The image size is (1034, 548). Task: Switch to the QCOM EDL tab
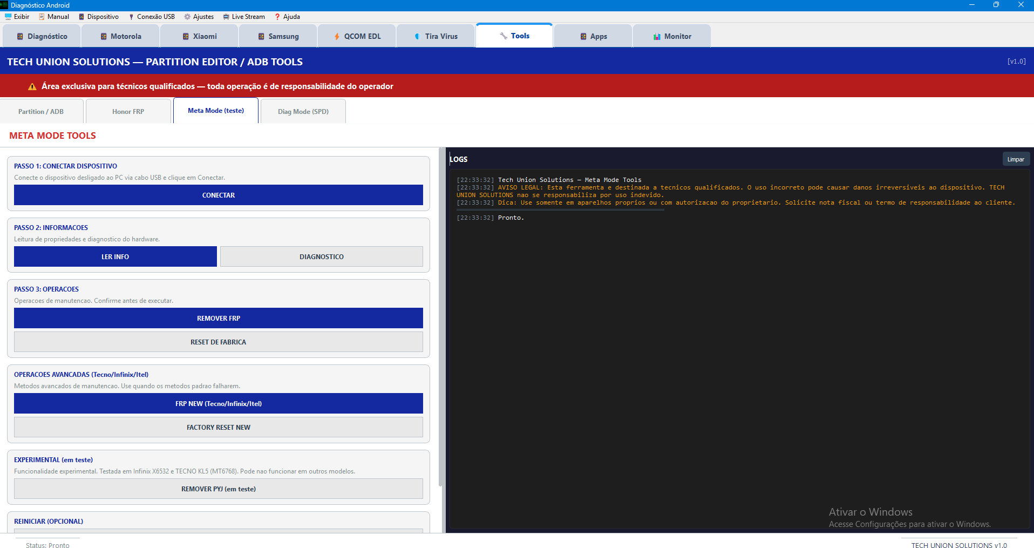(357, 36)
